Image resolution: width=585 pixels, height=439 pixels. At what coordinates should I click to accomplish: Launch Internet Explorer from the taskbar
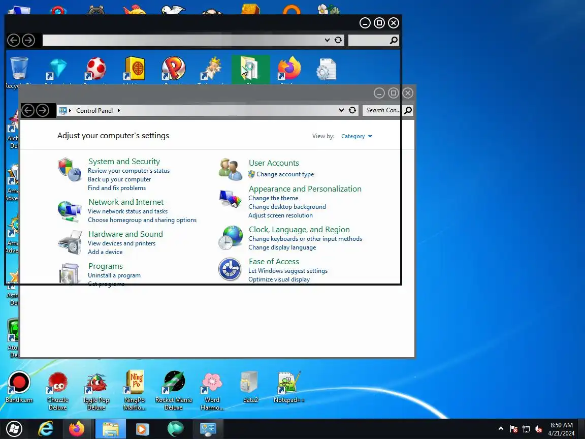coord(46,429)
